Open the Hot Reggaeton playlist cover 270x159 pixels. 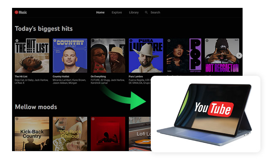point(222,55)
